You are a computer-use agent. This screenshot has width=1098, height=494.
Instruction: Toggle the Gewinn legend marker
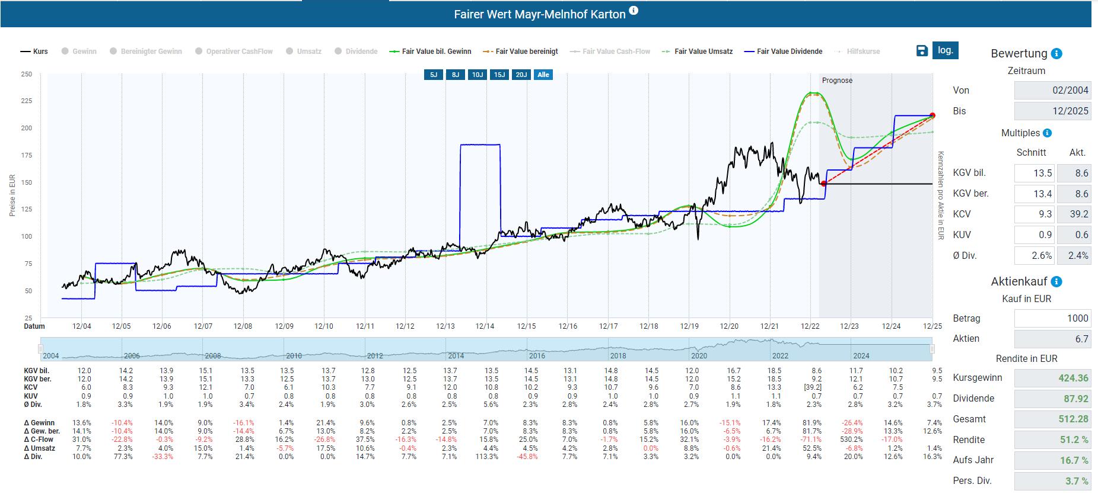coord(65,52)
